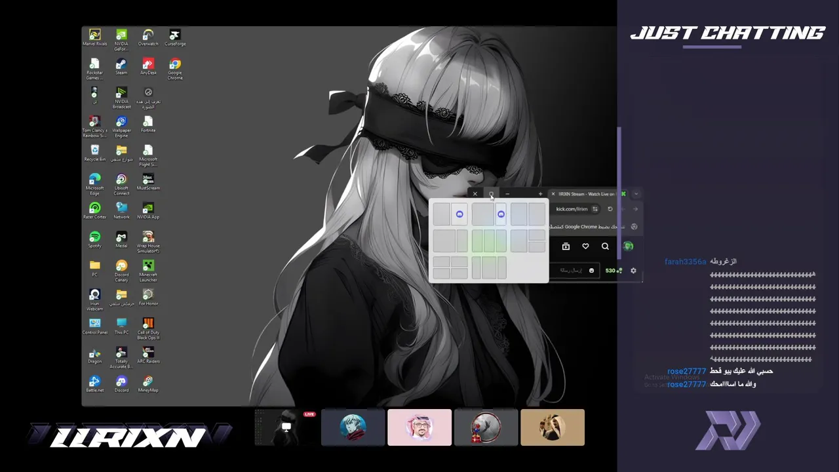Open the AnyDesk desktop shortcut

tap(148, 67)
